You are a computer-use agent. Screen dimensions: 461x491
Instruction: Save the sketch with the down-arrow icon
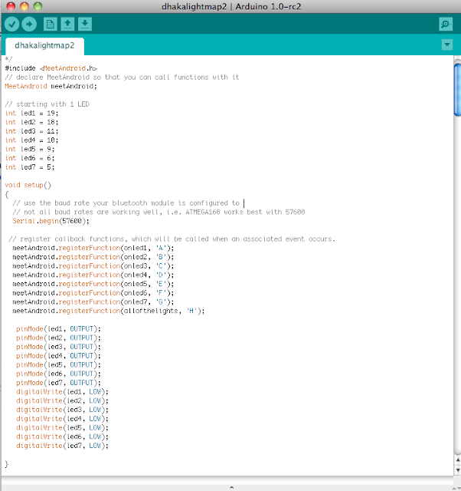(x=85, y=24)
